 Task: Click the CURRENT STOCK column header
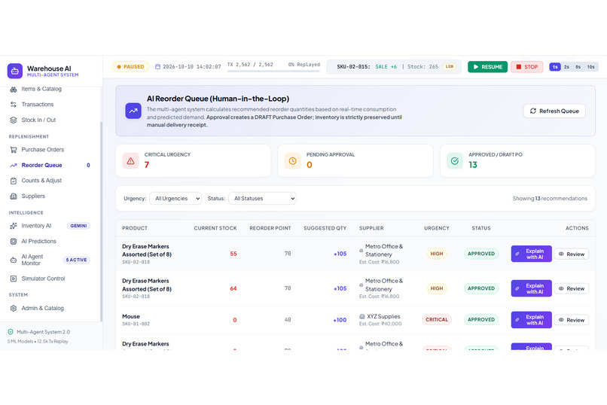point(215,228)
